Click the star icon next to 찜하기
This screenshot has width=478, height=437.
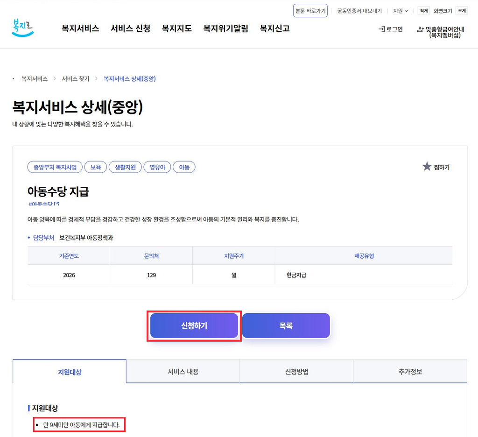tap(427, 167)
